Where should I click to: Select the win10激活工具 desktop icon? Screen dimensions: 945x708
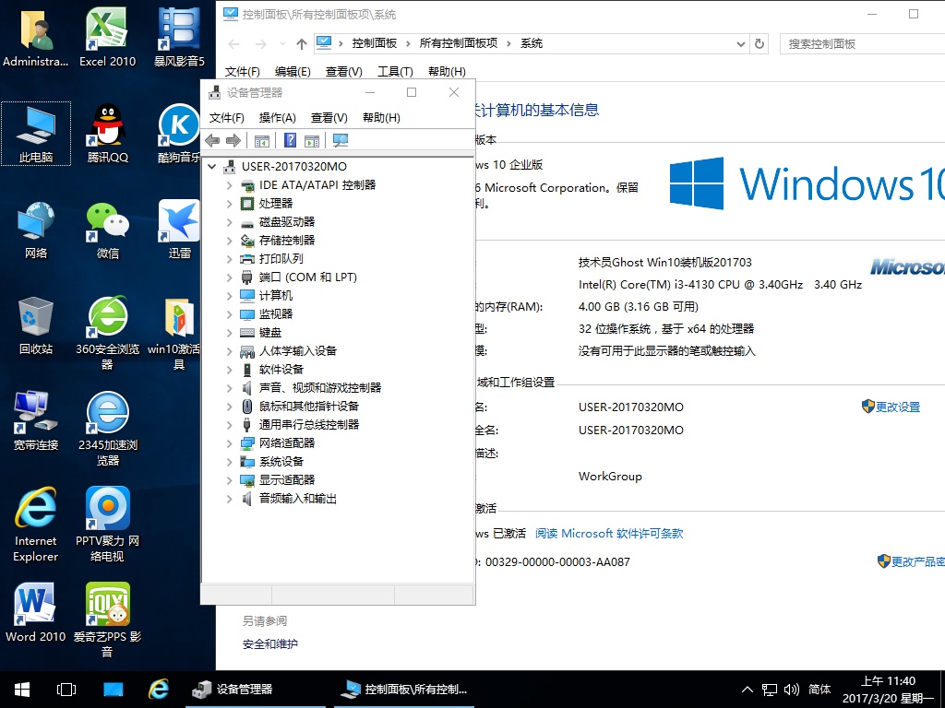(178, 333)
